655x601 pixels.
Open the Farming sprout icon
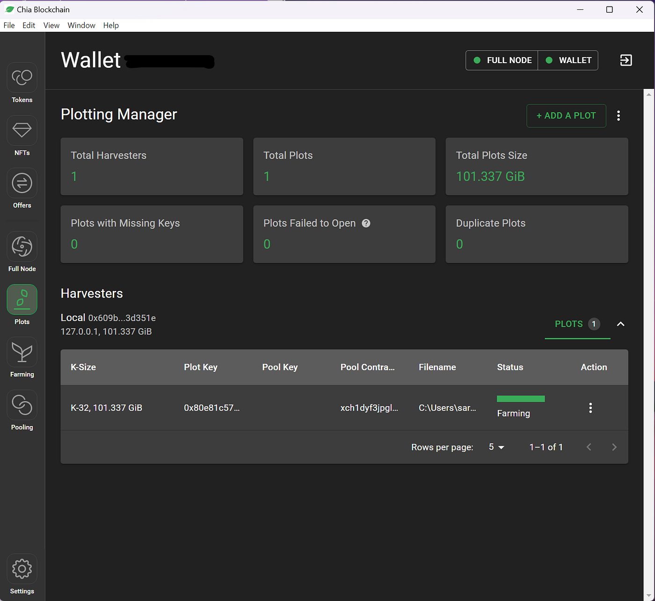22,352
